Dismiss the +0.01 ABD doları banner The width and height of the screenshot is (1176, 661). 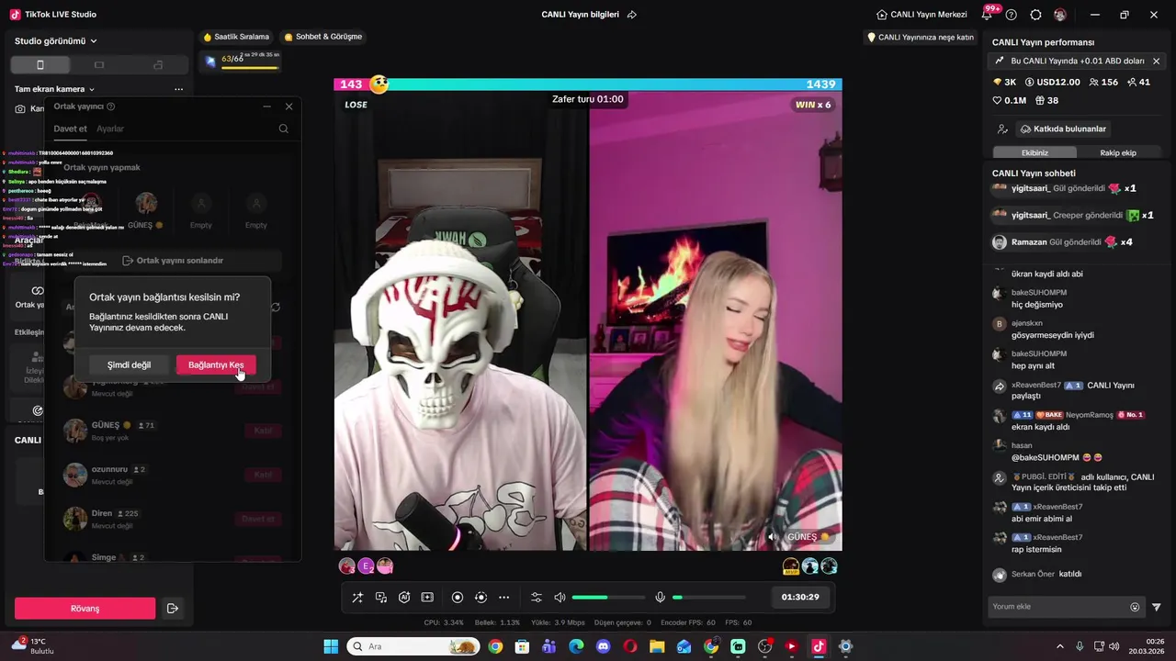(x=1156, y=61)
